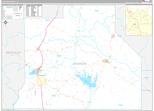Select the CHATHAM row in ZIP index
Image resolution: width=154 pixels, height=111 pixels.
tap(33, 7)
